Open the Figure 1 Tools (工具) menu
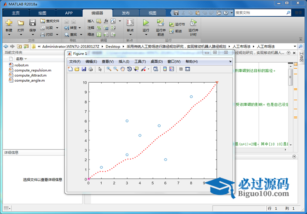 point(140,62)
